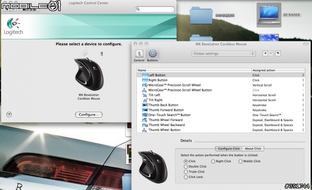Click the Left Button row icon

tap(145, 75)
